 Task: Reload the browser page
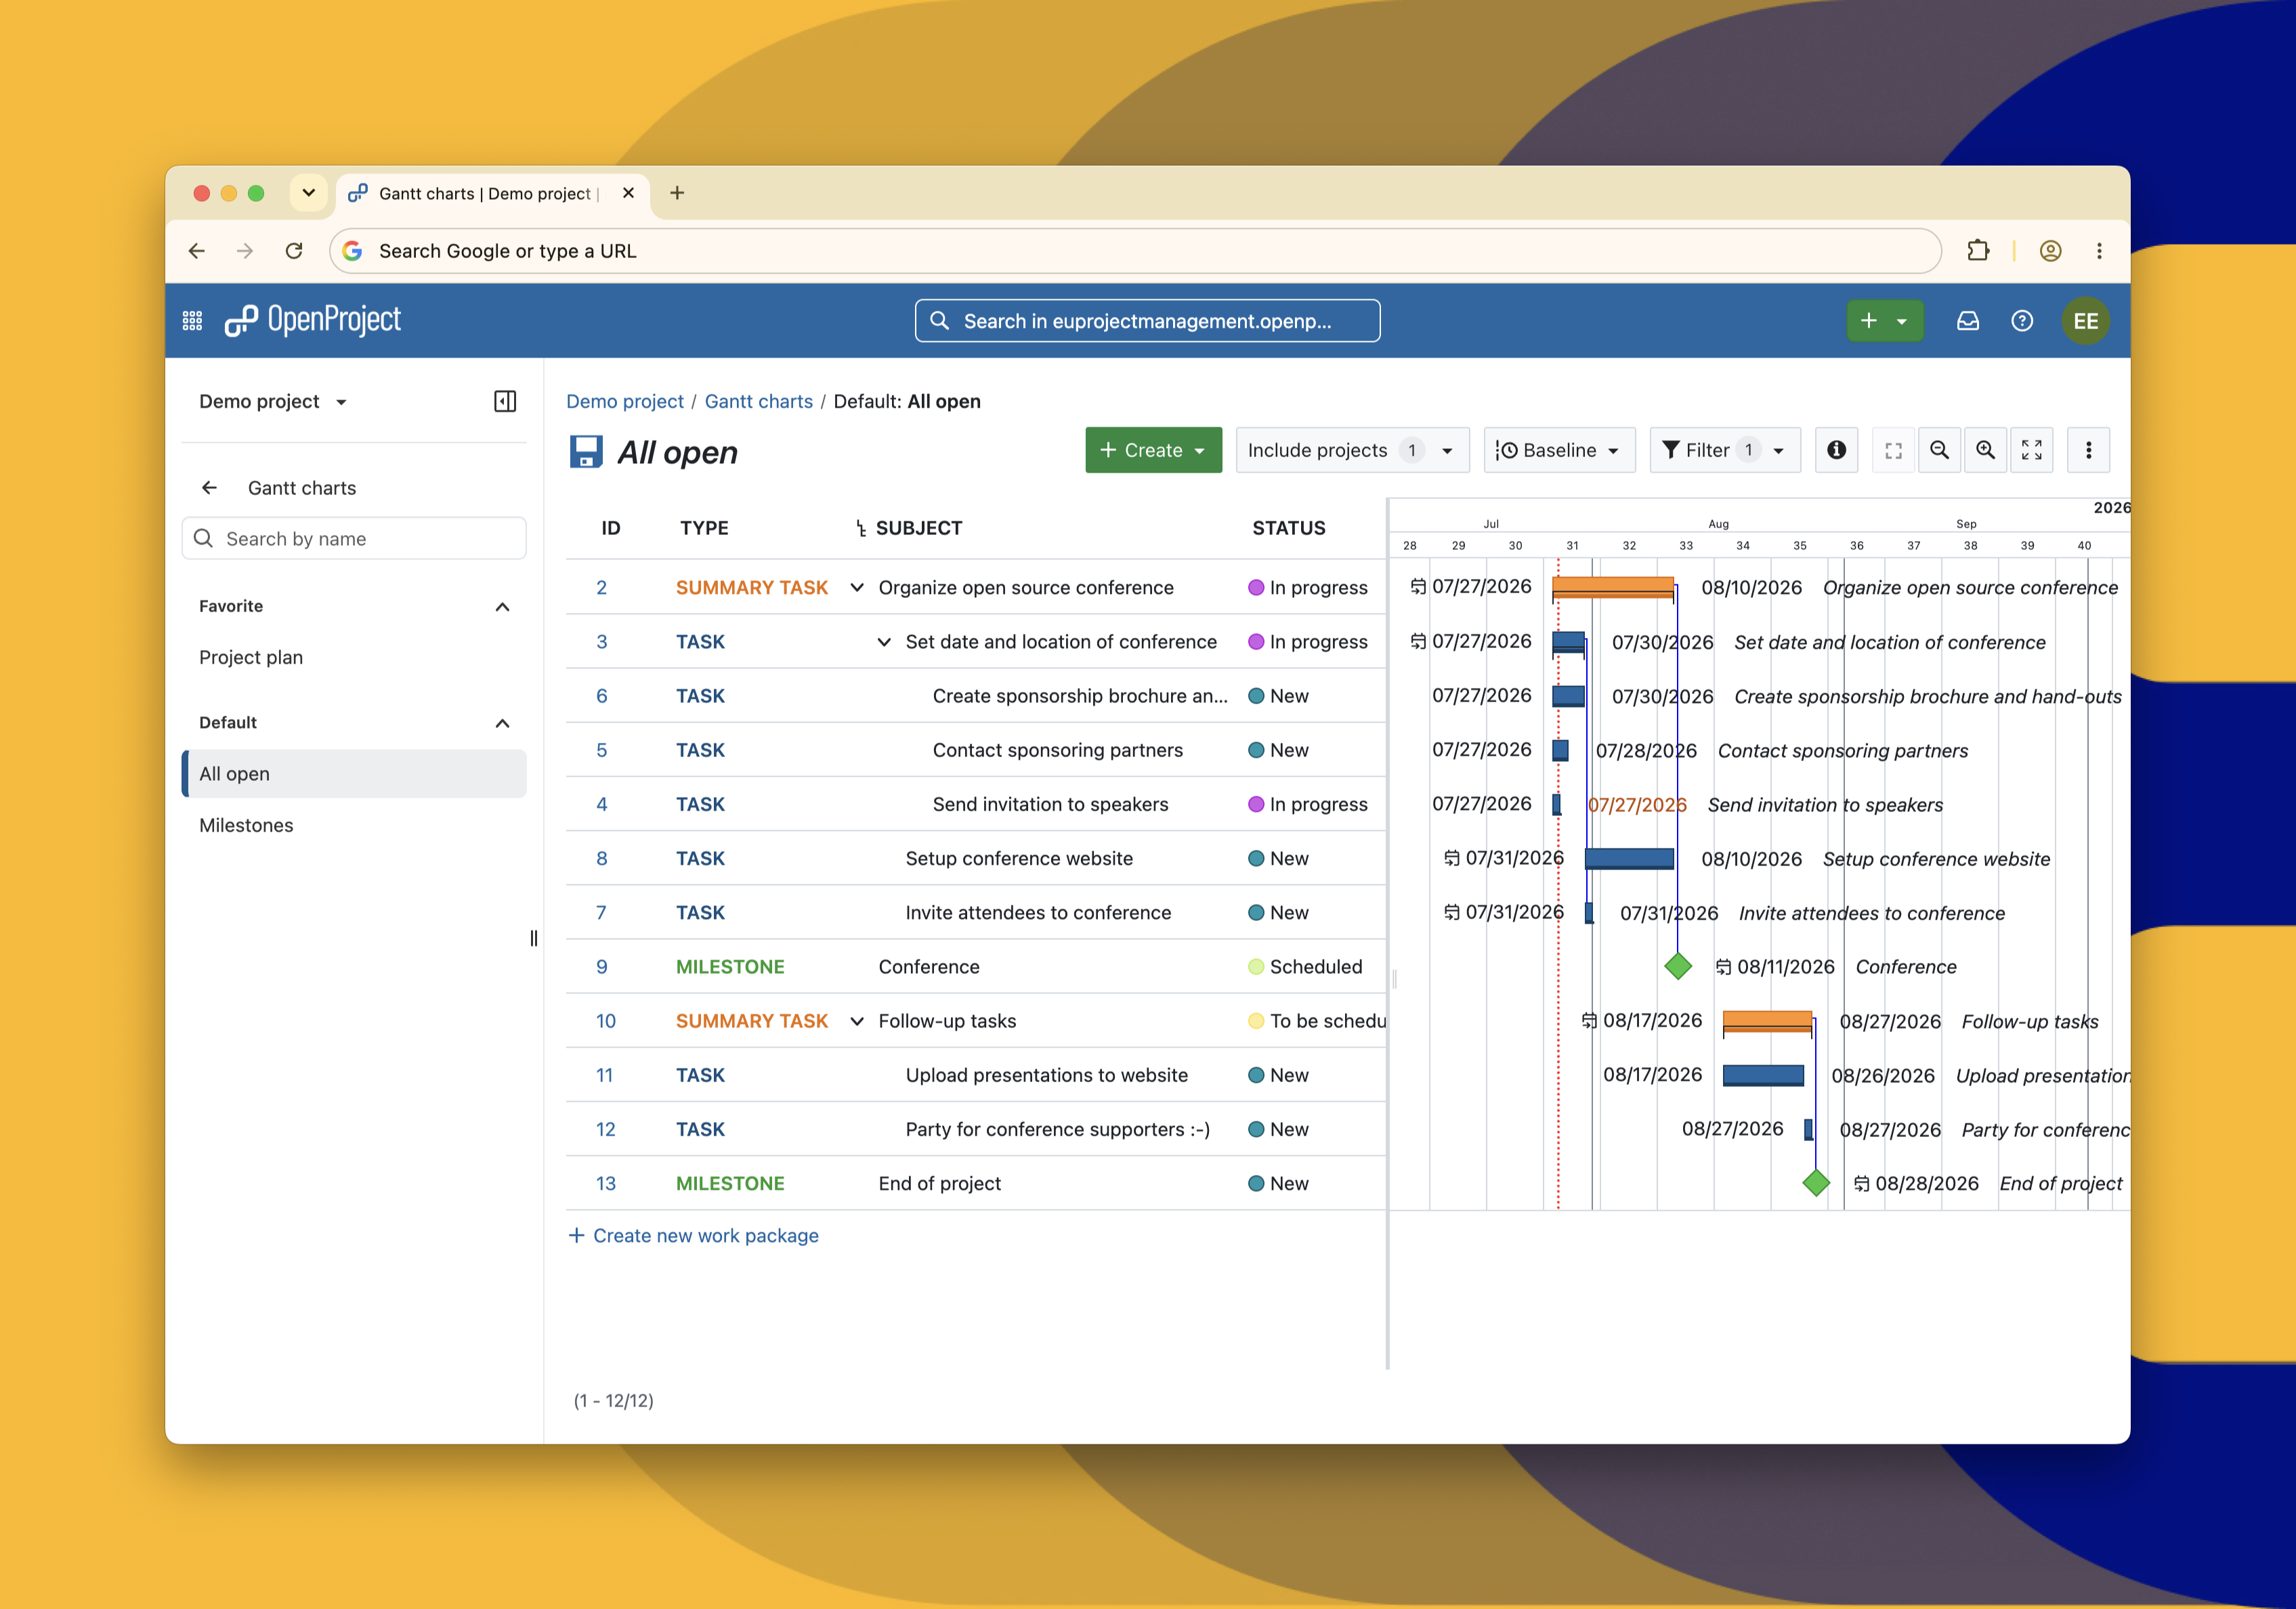click(294, 251)
